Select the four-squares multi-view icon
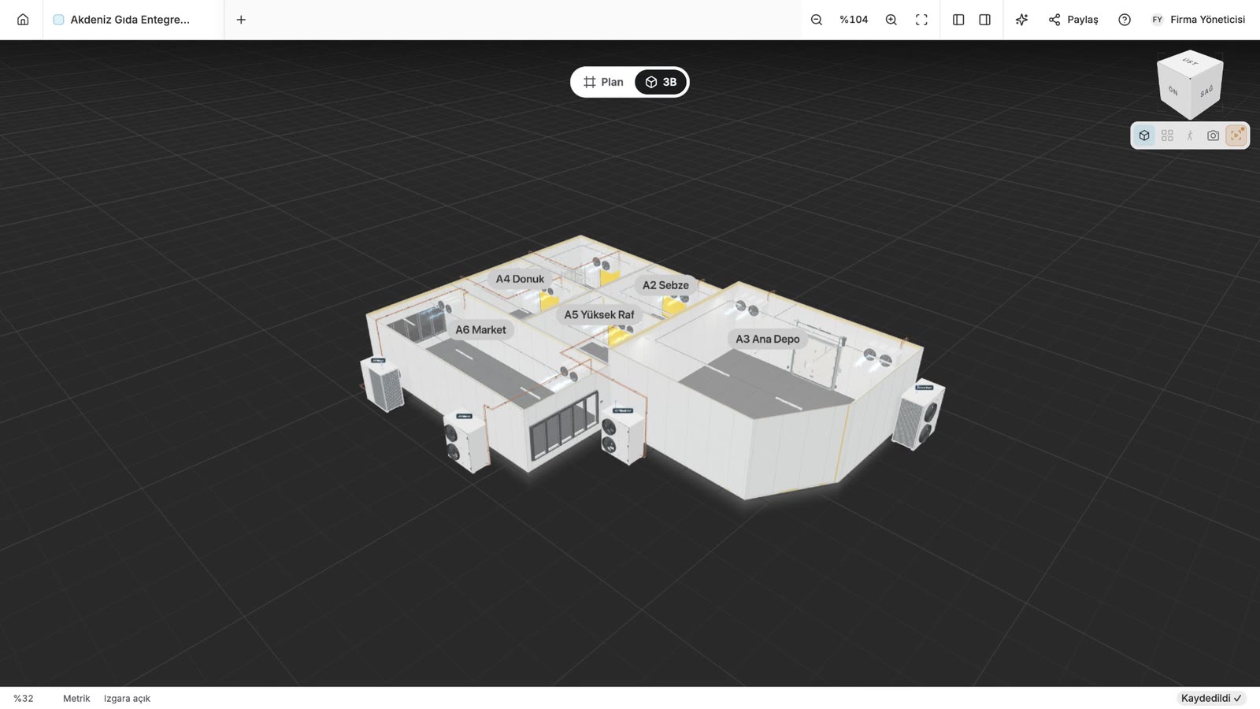Screen dimensions: 1260x709 [x=1167, y=135]
